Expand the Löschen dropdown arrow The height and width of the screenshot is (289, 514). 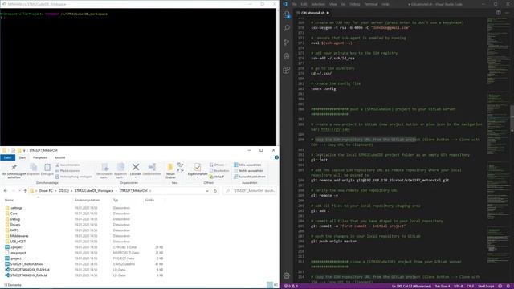[136, 177]
